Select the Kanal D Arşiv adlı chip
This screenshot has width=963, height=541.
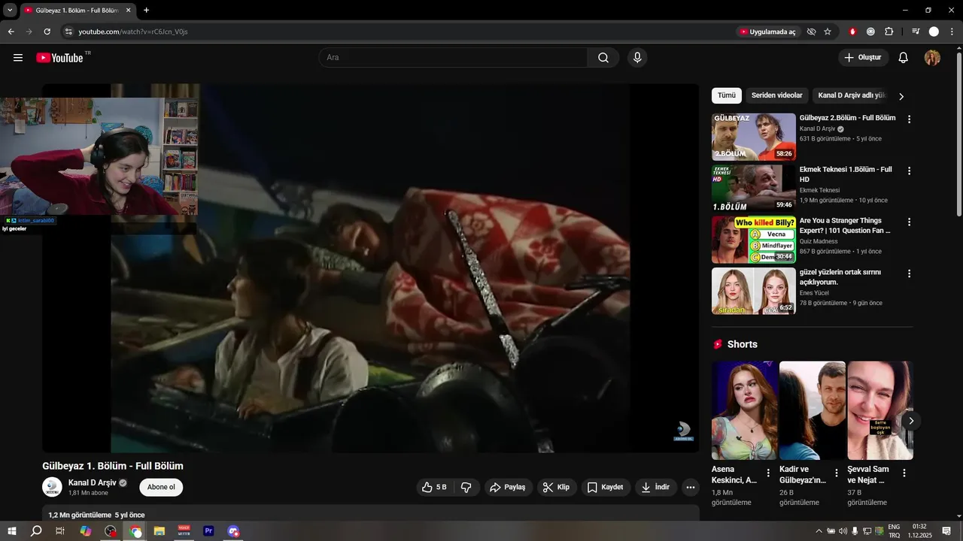point(852,95)
